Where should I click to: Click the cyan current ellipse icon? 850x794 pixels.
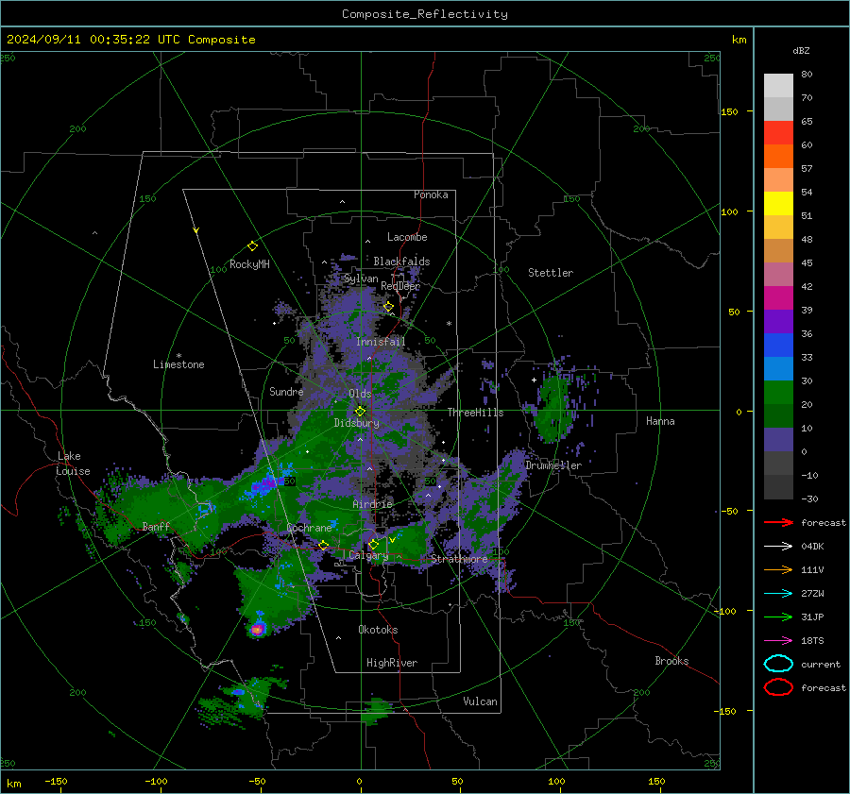[x=778, y=664]
